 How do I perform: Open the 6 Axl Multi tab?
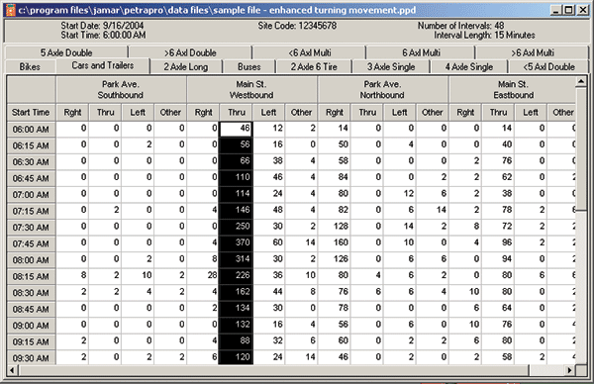point(421,52)
